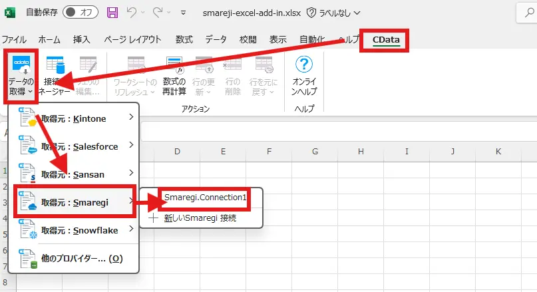This screenshot has height=292, width=537.
Task: Choose 取得元 : Kintone menu entry
Action: click(74, 118)
